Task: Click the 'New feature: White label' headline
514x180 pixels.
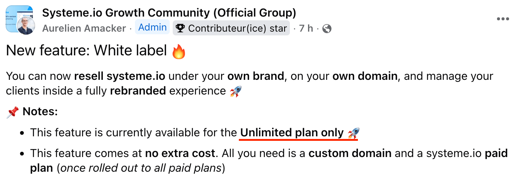Action: [86, 50]
